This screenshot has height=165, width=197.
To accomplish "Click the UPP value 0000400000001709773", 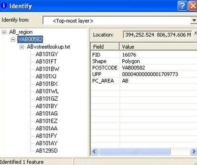I will tap(150, 74).
